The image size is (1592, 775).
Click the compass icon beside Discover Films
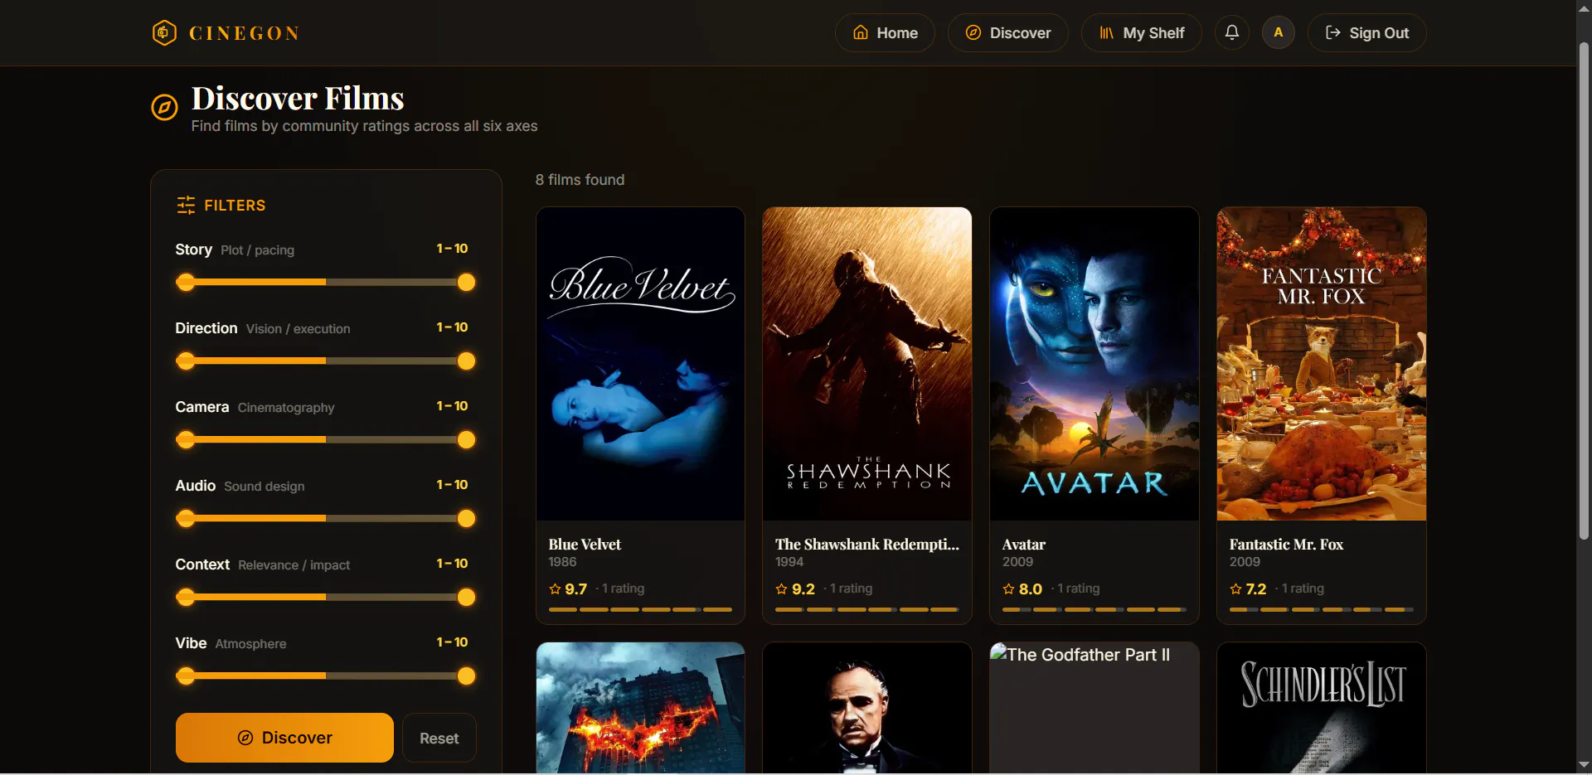point(164,107)
